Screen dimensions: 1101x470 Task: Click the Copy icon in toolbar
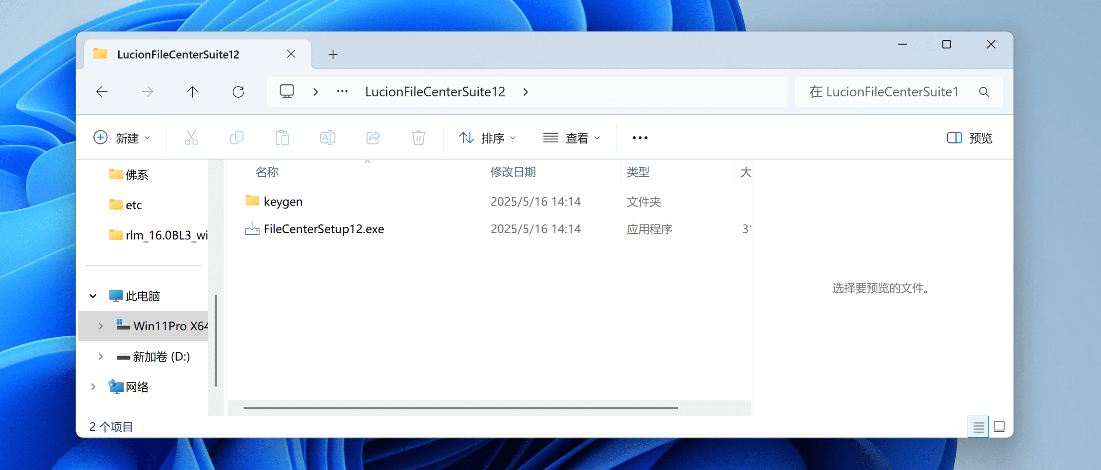point(237,138)
